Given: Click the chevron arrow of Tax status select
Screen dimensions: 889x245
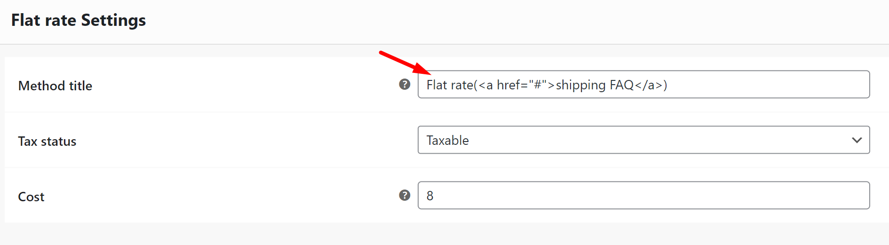Looking at the screenshot, I should 857,140.
